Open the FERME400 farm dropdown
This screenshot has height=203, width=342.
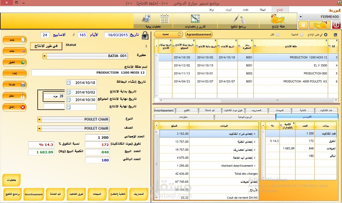pos(301,17)
